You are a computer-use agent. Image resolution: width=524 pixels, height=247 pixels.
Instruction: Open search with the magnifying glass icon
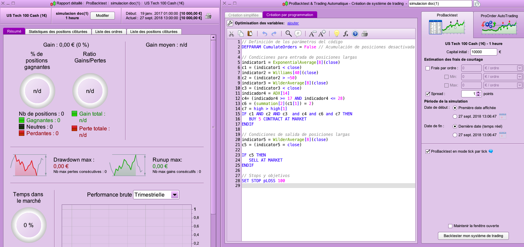click(x=288, y=34)
